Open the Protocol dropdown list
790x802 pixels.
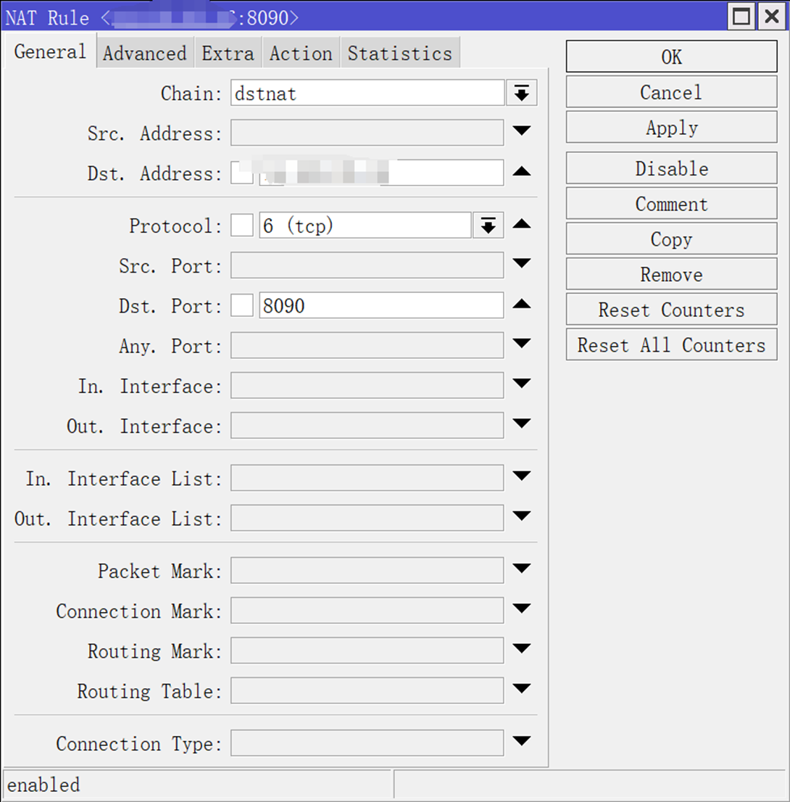click(x=488, y=226)
